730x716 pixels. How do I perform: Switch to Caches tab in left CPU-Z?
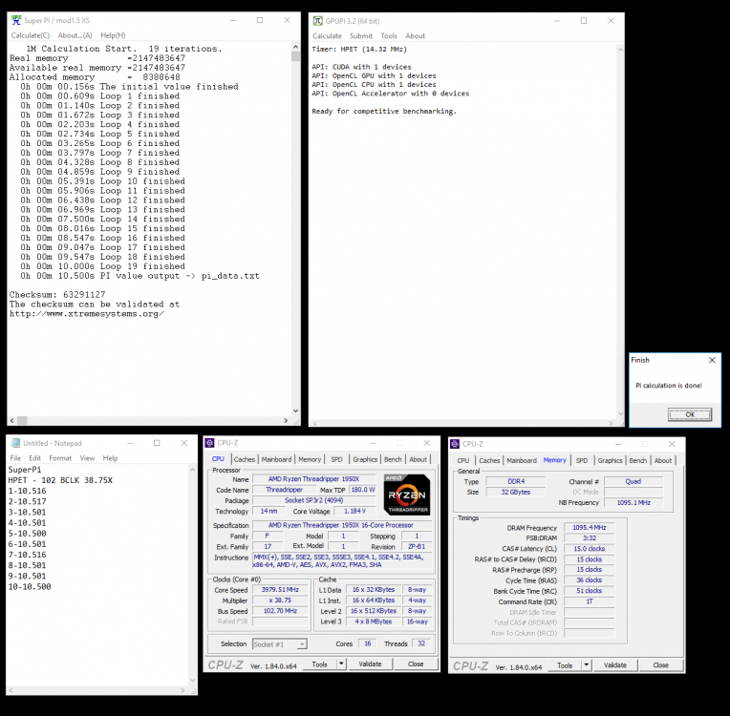coord(245,459)
